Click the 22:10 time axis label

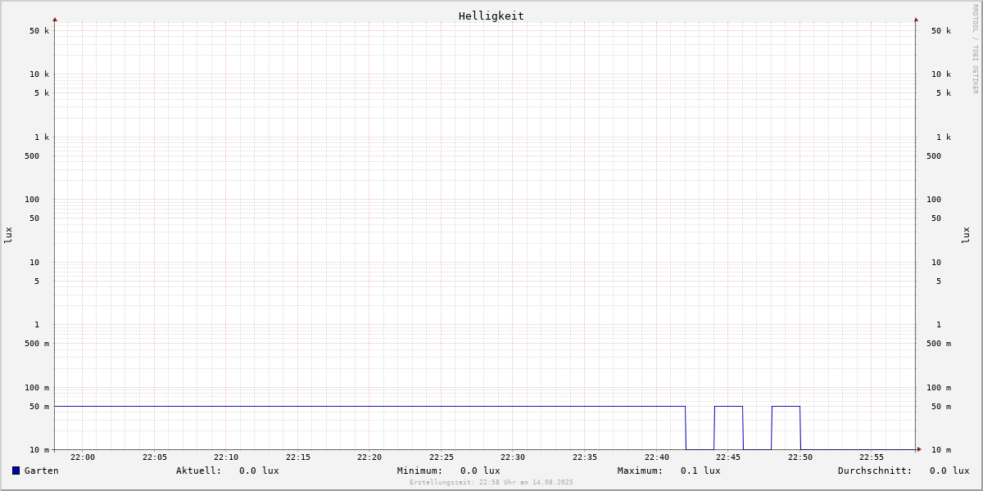[226, 457]
